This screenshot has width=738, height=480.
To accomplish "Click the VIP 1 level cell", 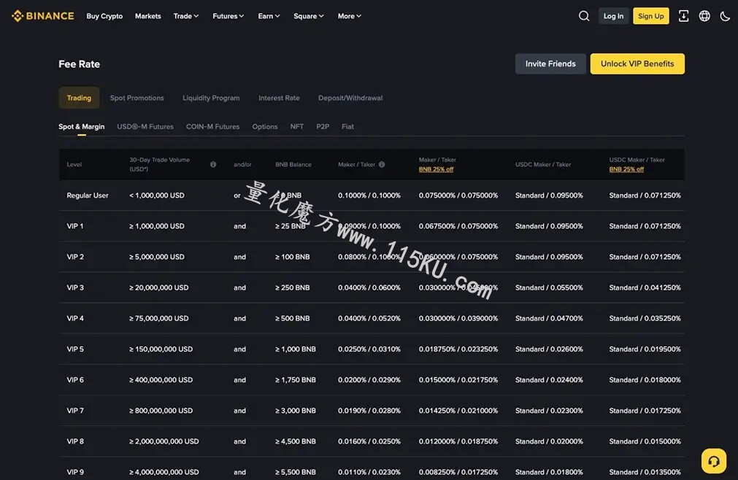I will pos(75,226).
